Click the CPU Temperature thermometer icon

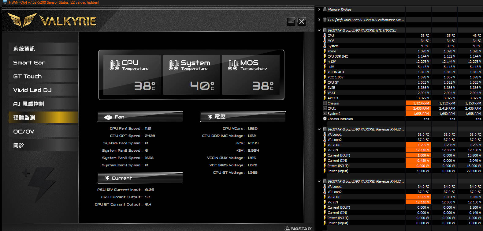pos(115,65)
